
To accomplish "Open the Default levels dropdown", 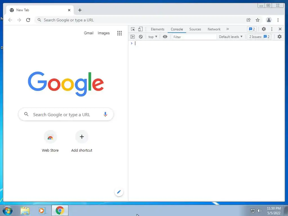I will click(231, 37).
